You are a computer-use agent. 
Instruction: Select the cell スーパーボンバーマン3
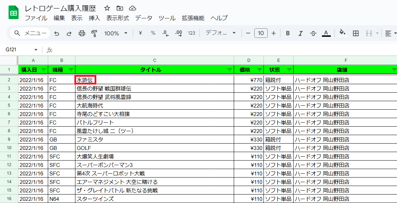pos(154,165)
